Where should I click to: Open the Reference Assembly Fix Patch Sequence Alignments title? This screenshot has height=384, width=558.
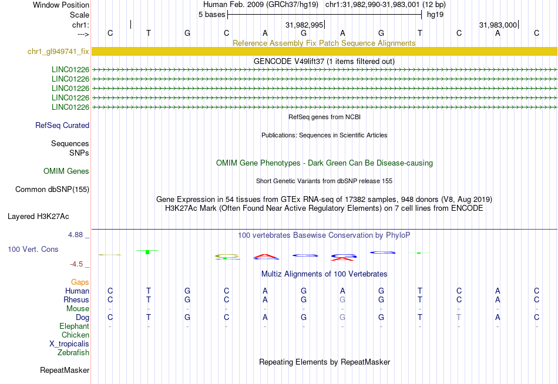click(x=324, y=43)
